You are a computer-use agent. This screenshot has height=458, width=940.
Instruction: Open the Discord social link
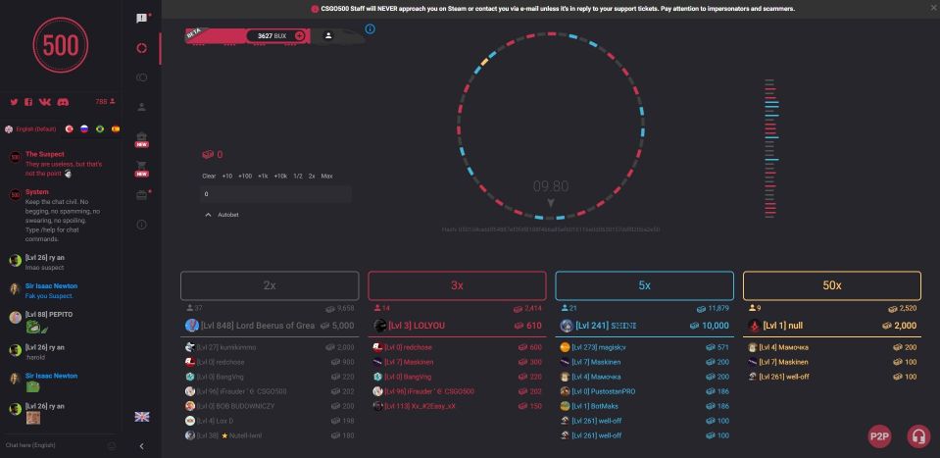63,102
